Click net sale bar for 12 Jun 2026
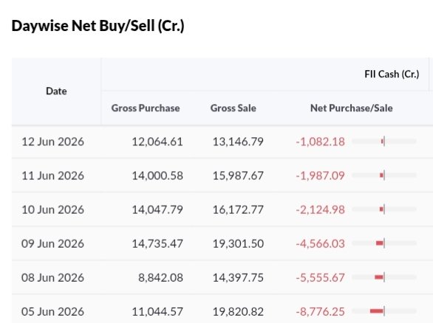This screenshot has width=433, height=323. (383, 142)
